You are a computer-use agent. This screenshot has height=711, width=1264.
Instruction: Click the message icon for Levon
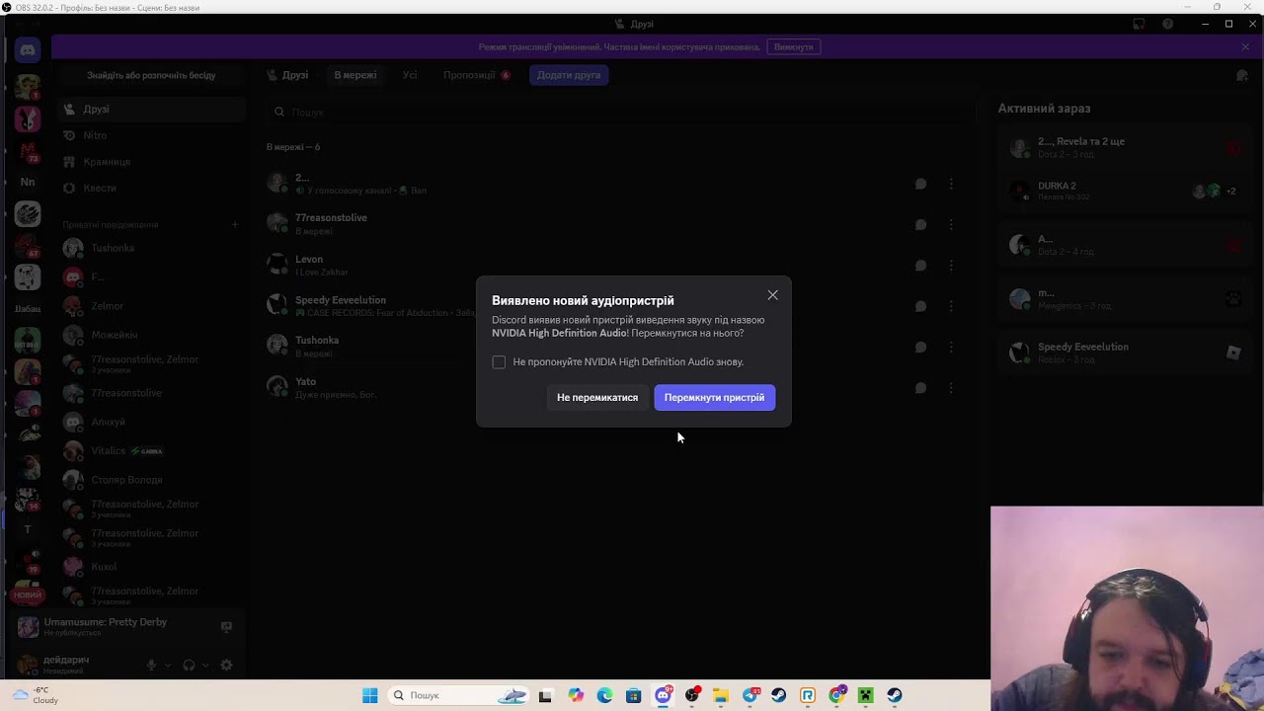pos(920,266)
